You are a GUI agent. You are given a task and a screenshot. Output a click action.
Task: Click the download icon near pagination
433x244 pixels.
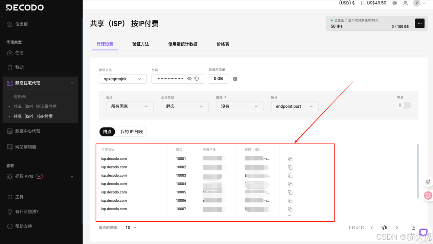click(413, 228)
